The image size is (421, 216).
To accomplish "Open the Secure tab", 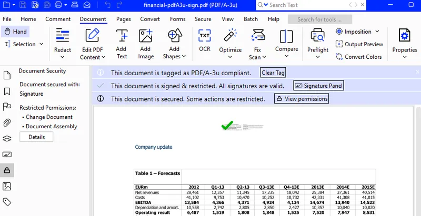I will click(x=203, y=19).
